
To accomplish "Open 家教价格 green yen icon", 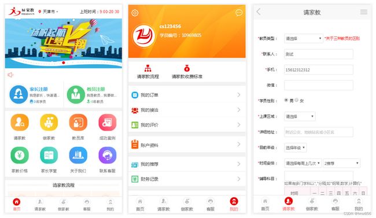I will (20, 156).
